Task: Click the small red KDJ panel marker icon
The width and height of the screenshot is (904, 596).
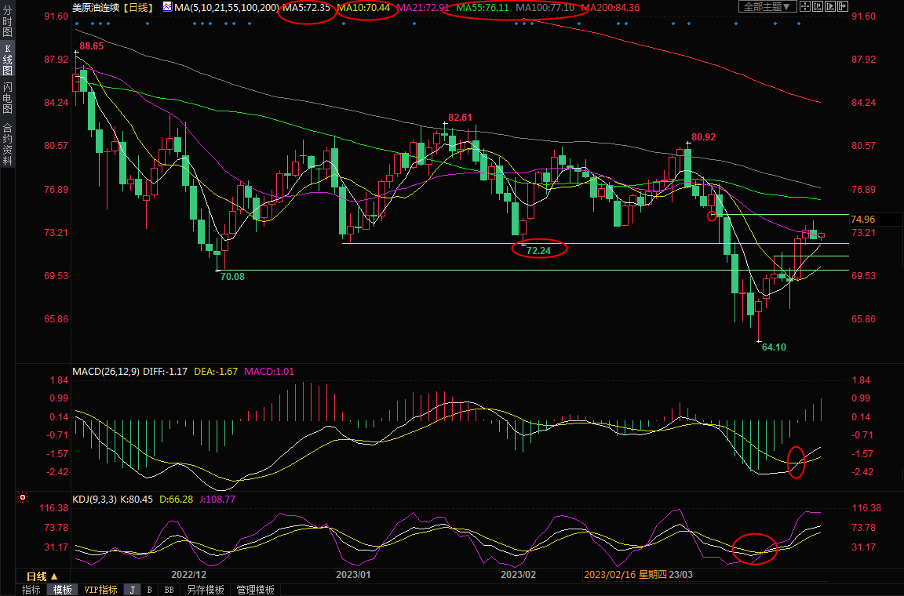Action: 23,497
